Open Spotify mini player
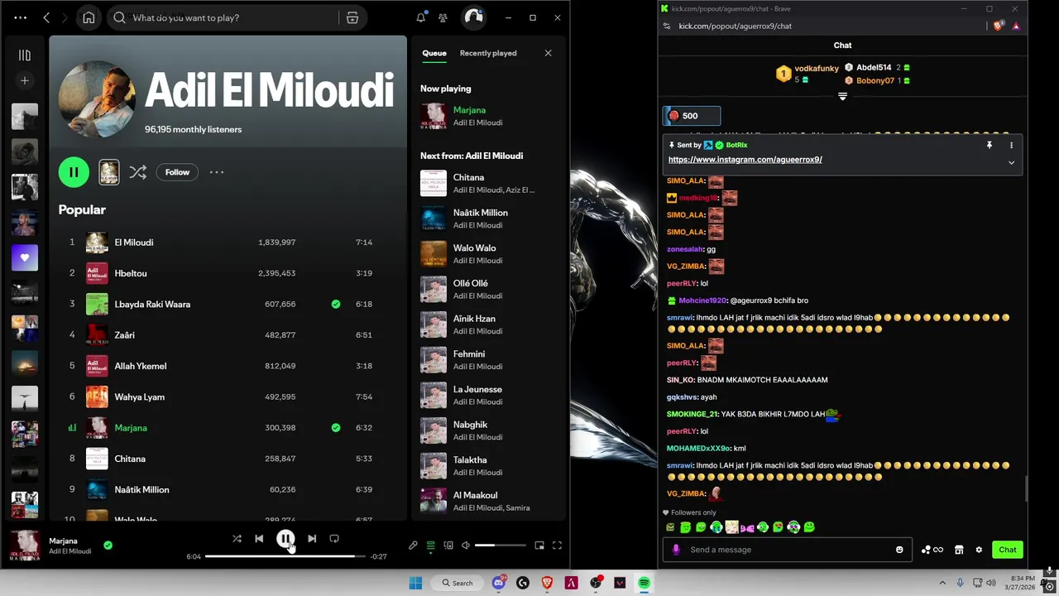Screen dimensions: 1059x596 pyautogui.click(x=539, y=546)
